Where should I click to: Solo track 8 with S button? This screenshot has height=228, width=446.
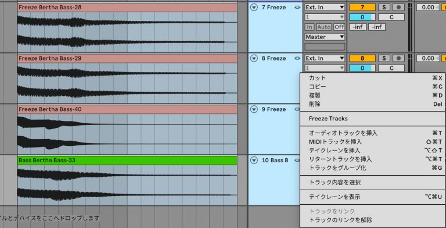[x=384, y=58]
